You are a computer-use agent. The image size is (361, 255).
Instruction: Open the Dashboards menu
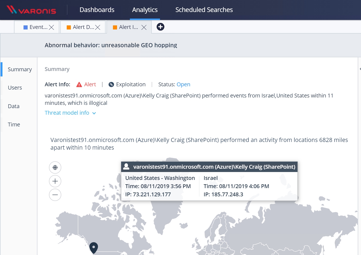(x=97, y=10)
